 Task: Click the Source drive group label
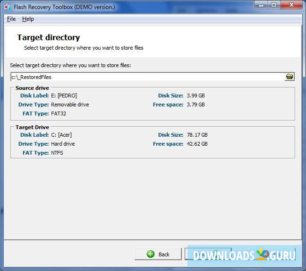(x=33, y=88)
